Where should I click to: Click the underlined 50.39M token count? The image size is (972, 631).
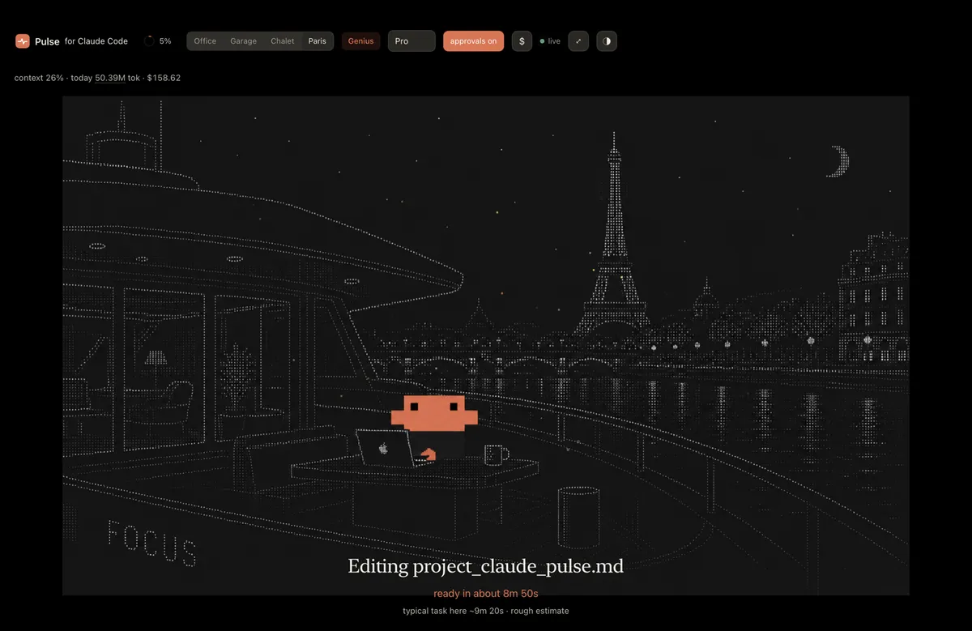coord(110,78)
